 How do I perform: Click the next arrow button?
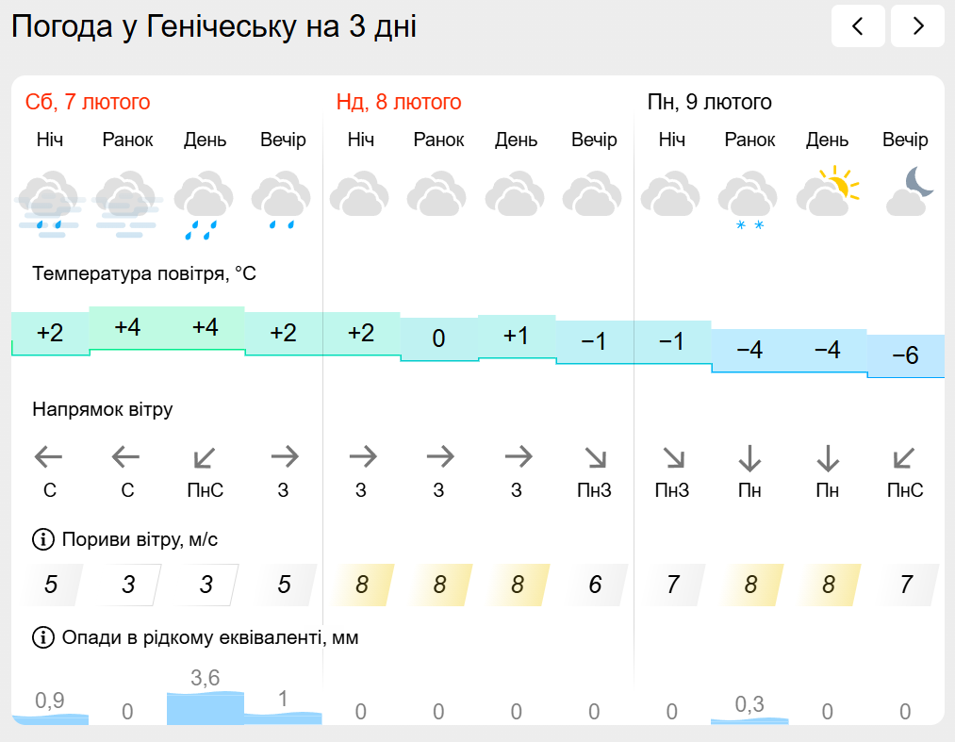pyautogui.click(x=917, y=26)
